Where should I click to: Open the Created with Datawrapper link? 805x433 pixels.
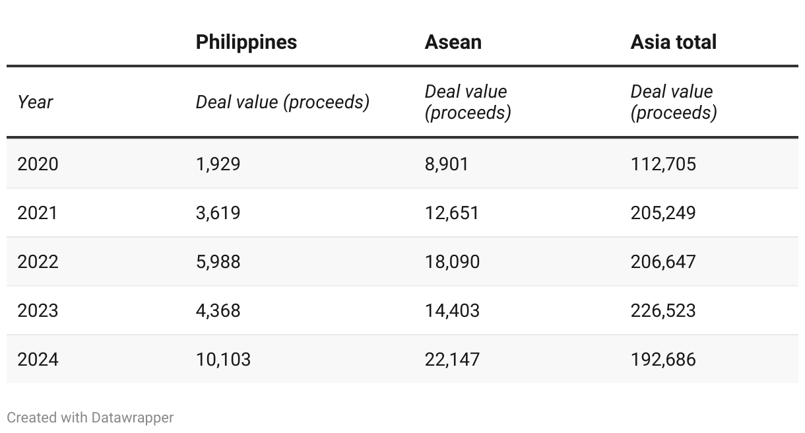point(90,418)
